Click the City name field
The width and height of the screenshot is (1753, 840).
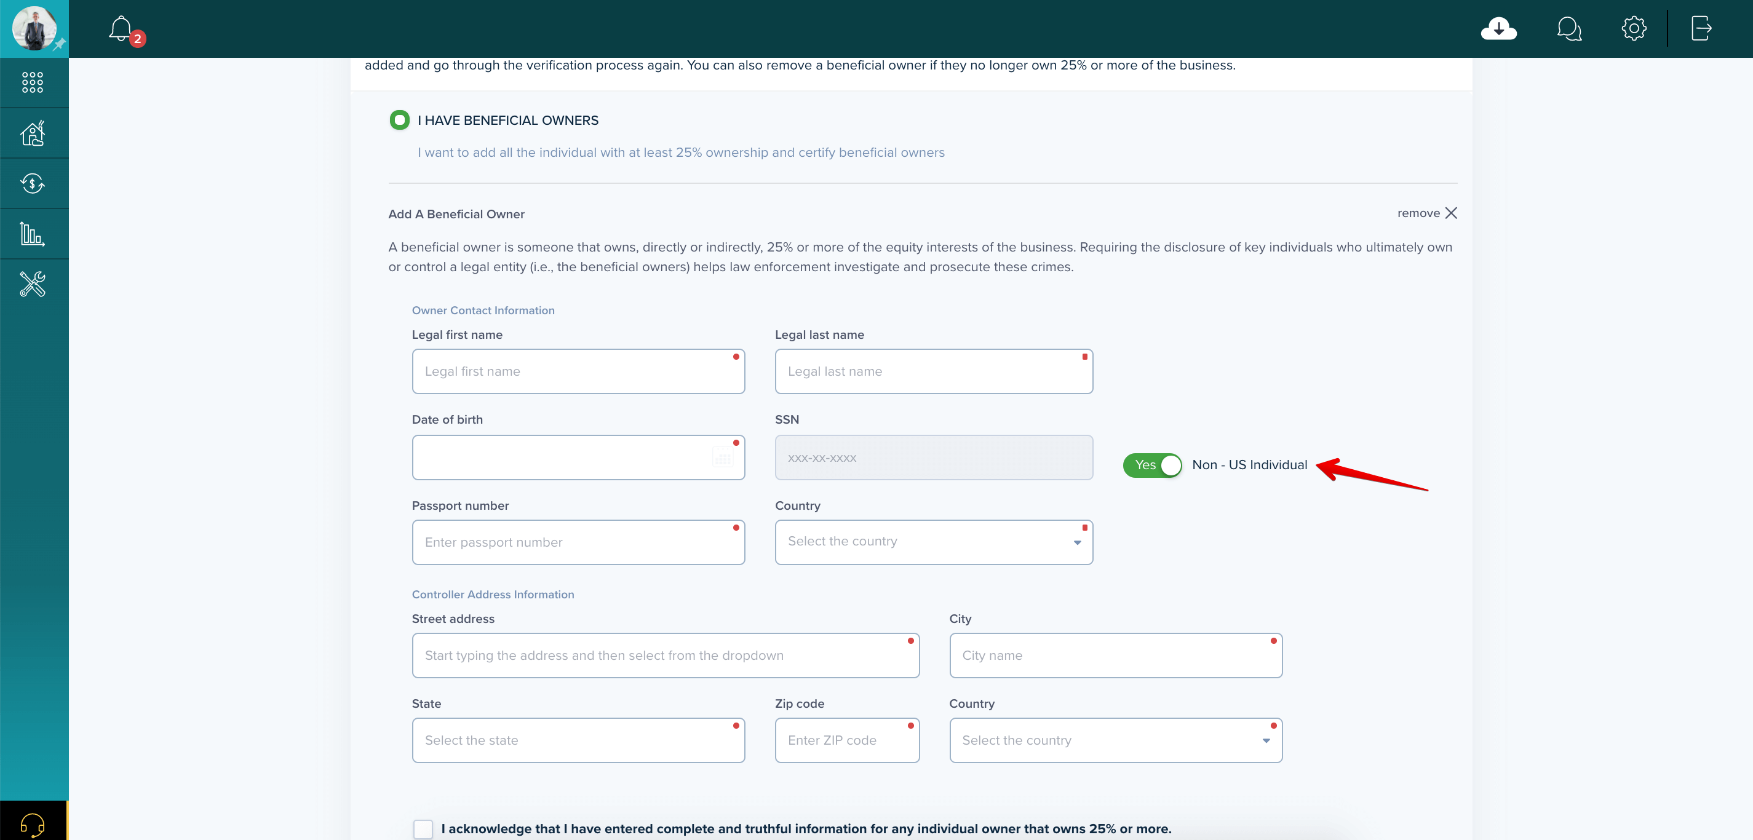[x=1115, y=655]
